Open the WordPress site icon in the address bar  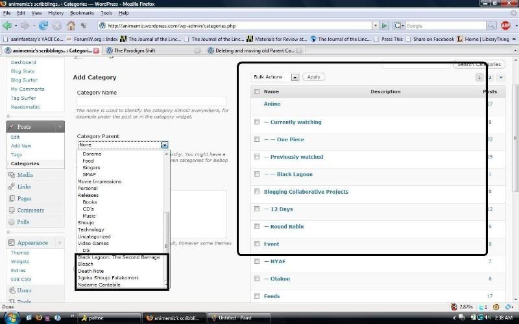[103, 26]
